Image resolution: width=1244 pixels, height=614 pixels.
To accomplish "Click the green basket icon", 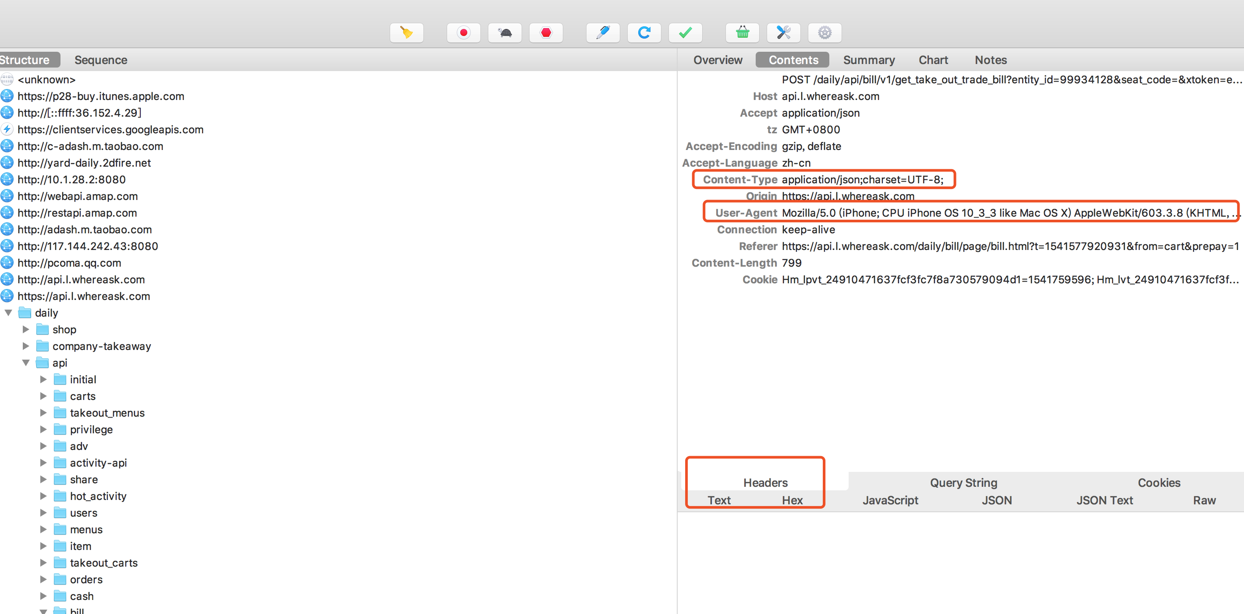I will tap(742, 33).
